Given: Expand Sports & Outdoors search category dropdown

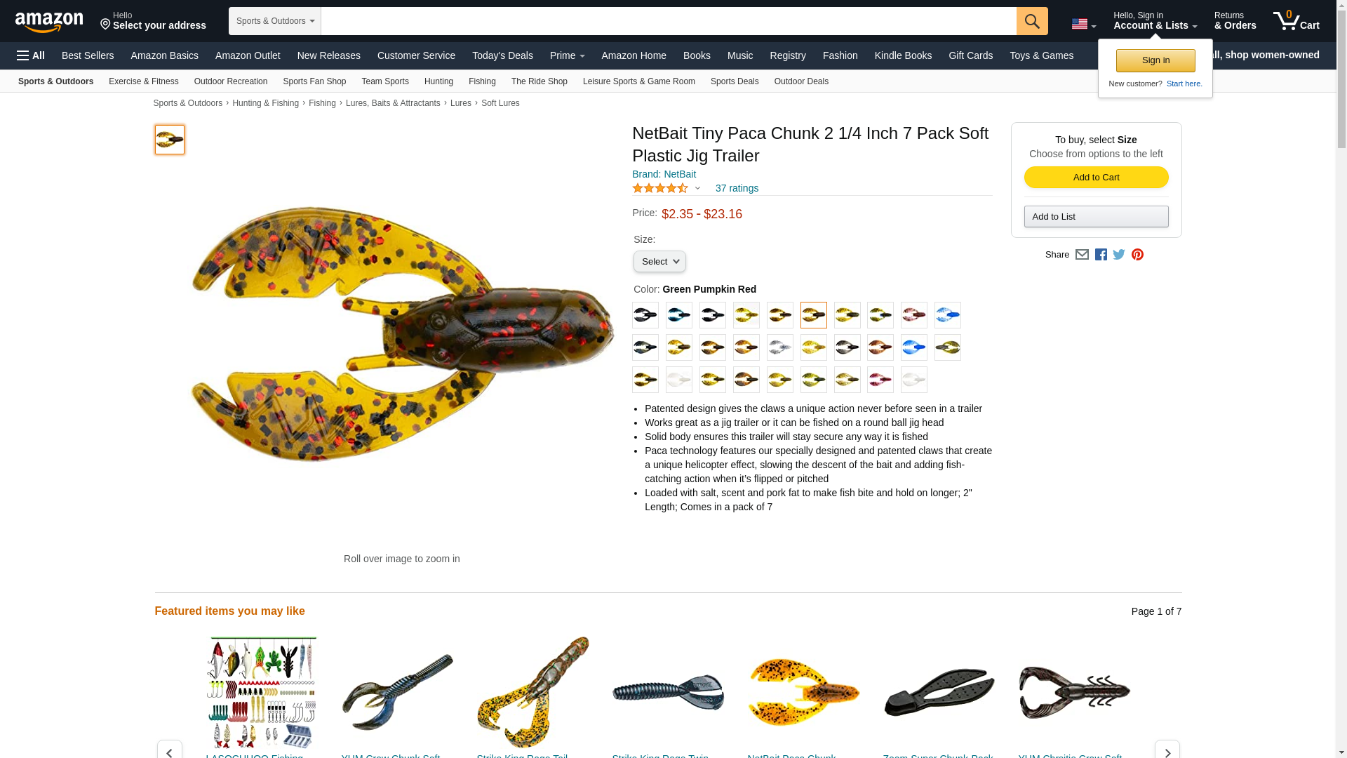Looking at the screenshot, I should [275, 21].
